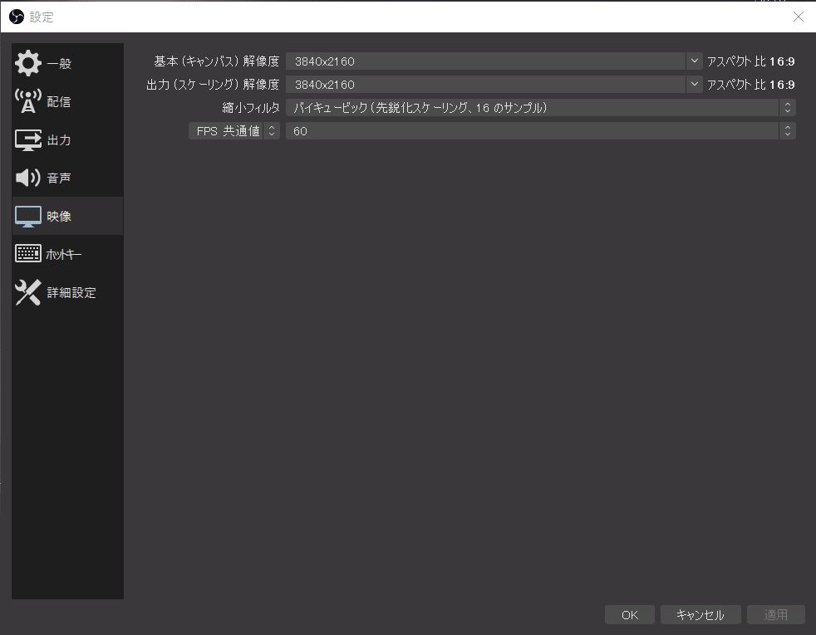Open the 出力（スケーリング）解像度 dropdown
816x635 pixels.
click(x=694, y=84)
